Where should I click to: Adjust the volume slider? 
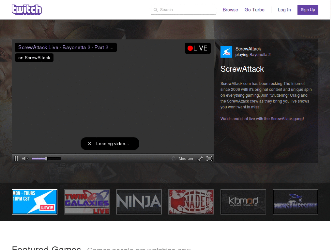(x=46, y=159)
